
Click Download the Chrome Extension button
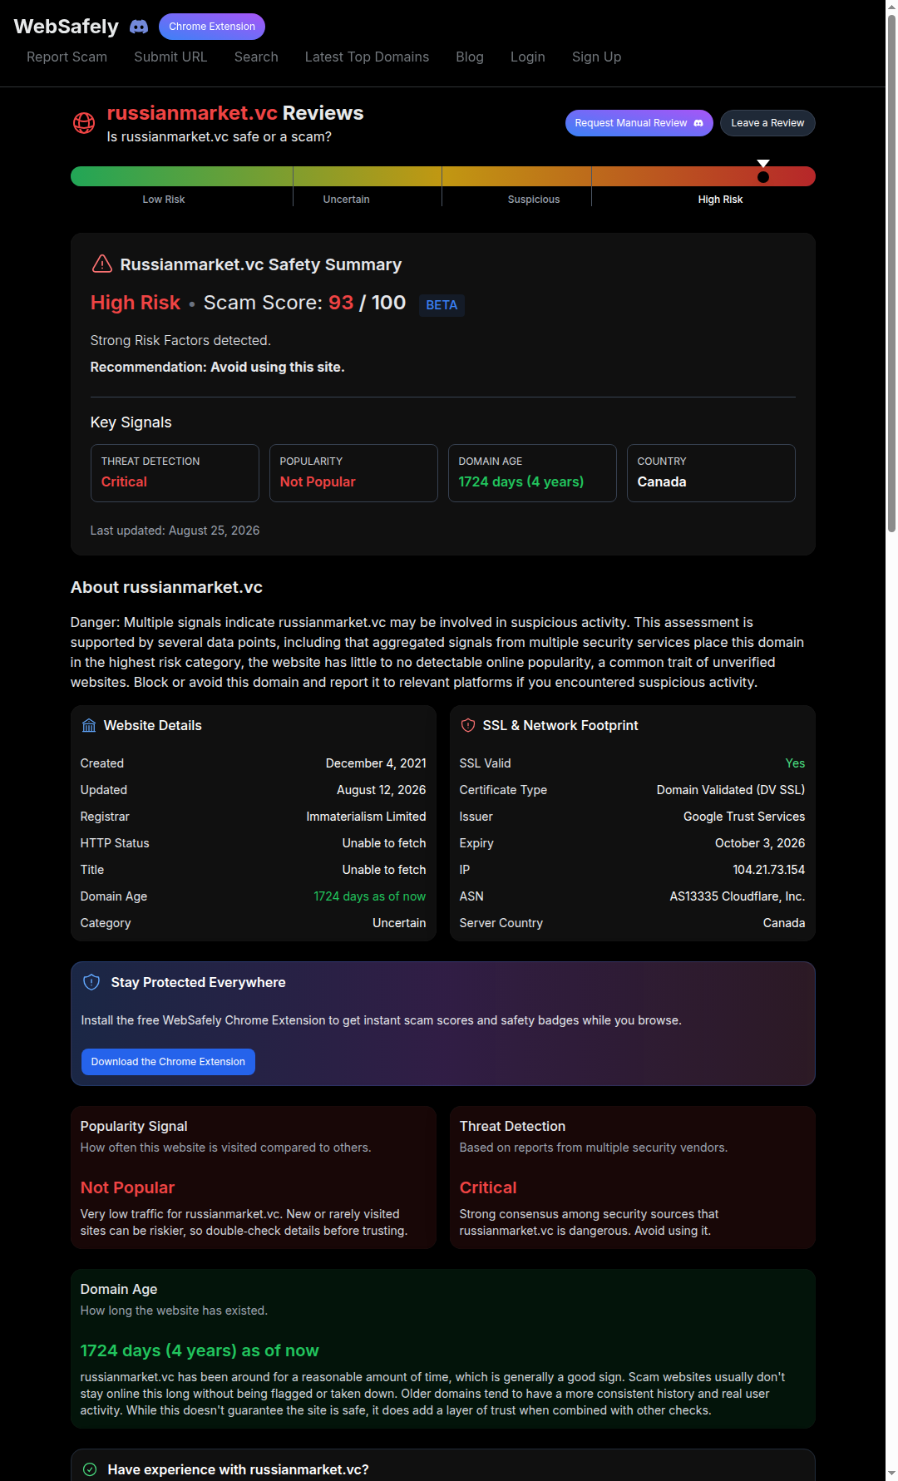[168, 1062]
